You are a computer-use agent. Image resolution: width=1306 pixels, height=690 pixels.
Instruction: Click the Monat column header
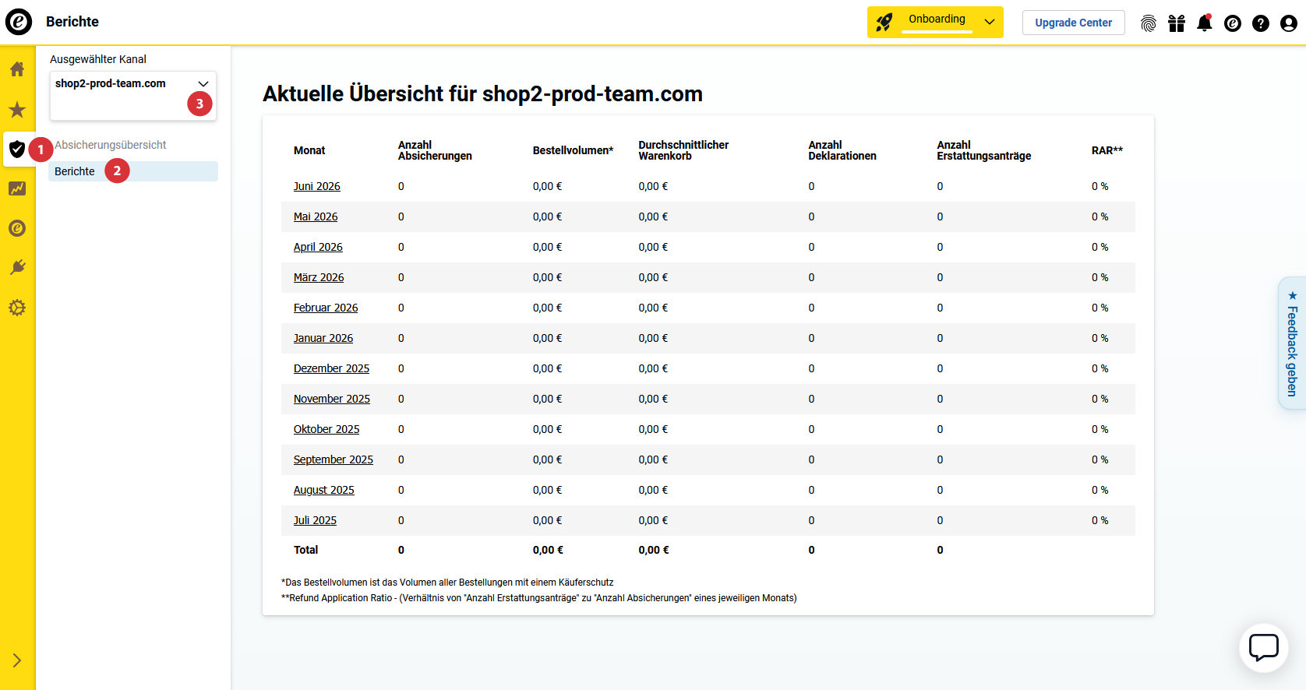(309, 150)
